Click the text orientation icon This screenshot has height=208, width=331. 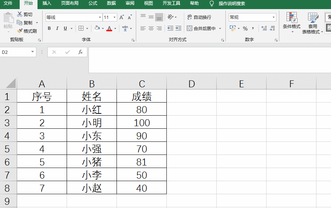point(170,17)
